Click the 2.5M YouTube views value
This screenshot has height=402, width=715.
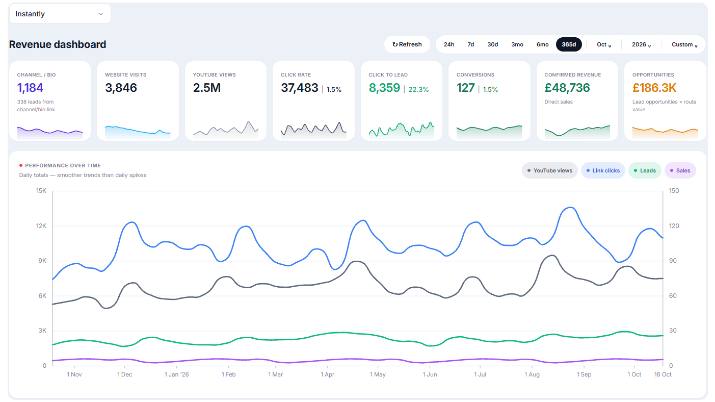[207, 88]
